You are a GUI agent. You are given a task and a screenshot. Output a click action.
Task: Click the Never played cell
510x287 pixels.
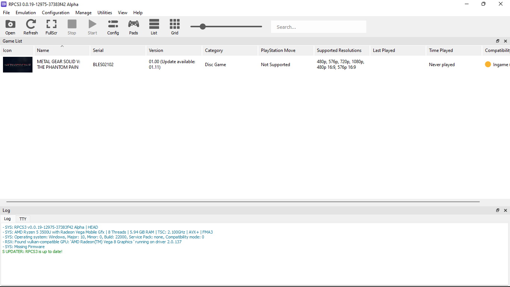[x=454, y=64]
